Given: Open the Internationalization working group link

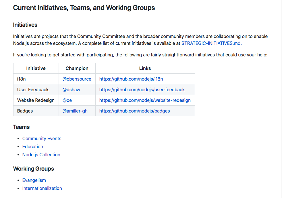Looking at the screenshot, I should 42,189.
